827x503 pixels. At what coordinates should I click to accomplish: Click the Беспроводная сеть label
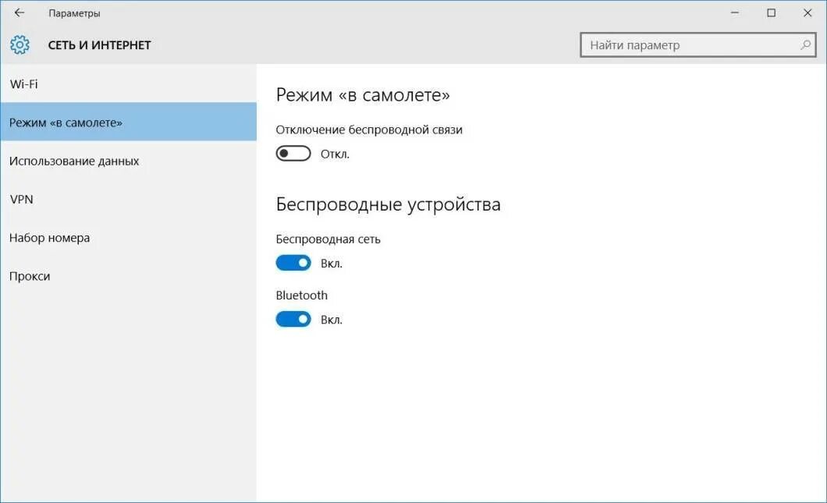(328, 239)
